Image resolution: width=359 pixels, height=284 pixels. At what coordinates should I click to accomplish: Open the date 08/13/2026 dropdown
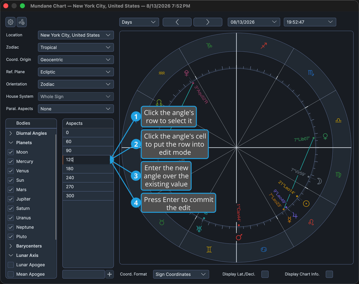click(x=254, y=22)
